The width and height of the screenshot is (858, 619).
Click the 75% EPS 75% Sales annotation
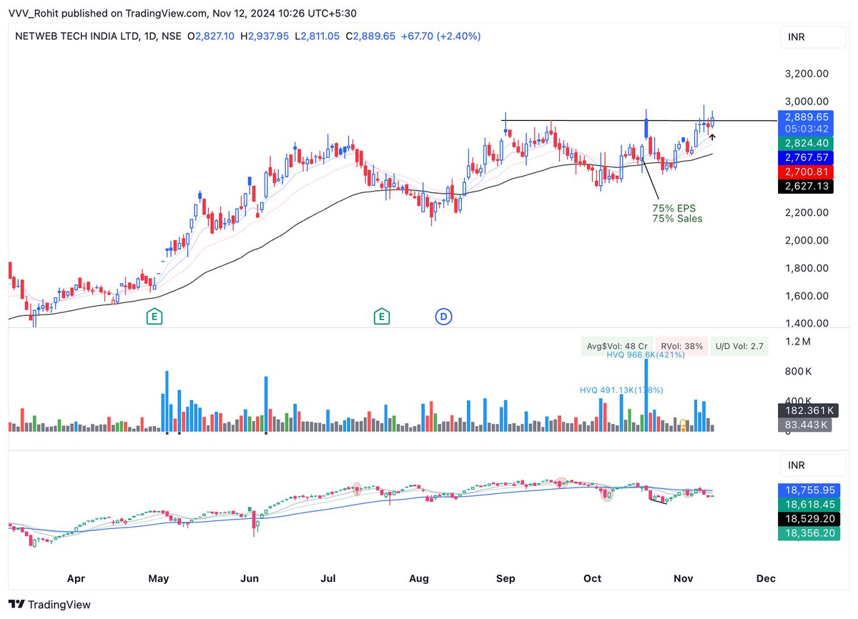[676, 214]
